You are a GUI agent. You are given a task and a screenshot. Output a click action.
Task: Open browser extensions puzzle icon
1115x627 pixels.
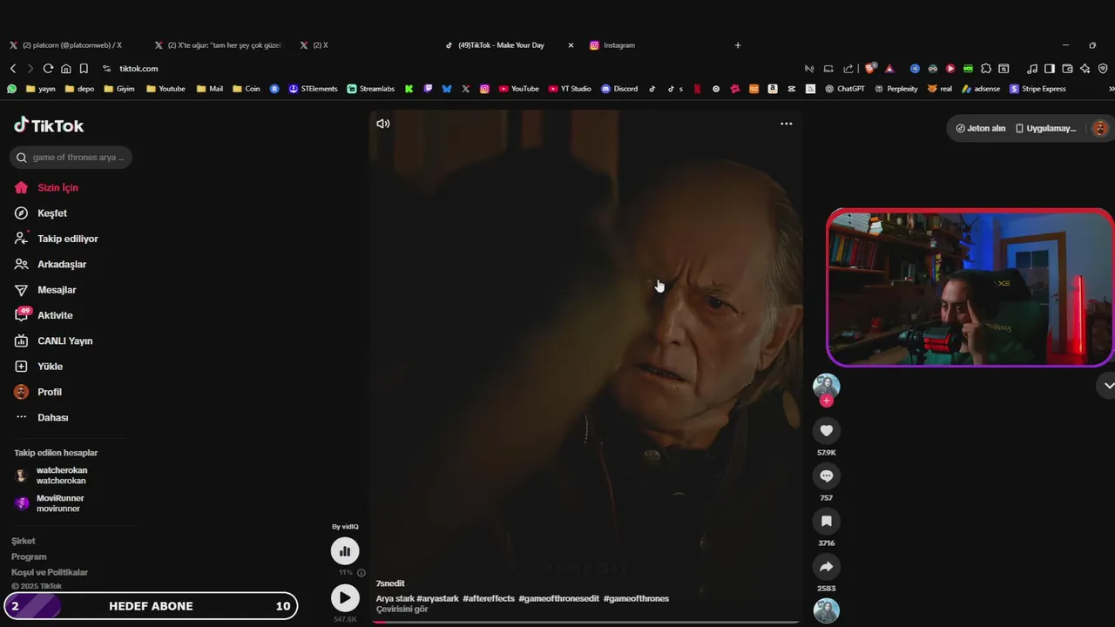(986, 69)
